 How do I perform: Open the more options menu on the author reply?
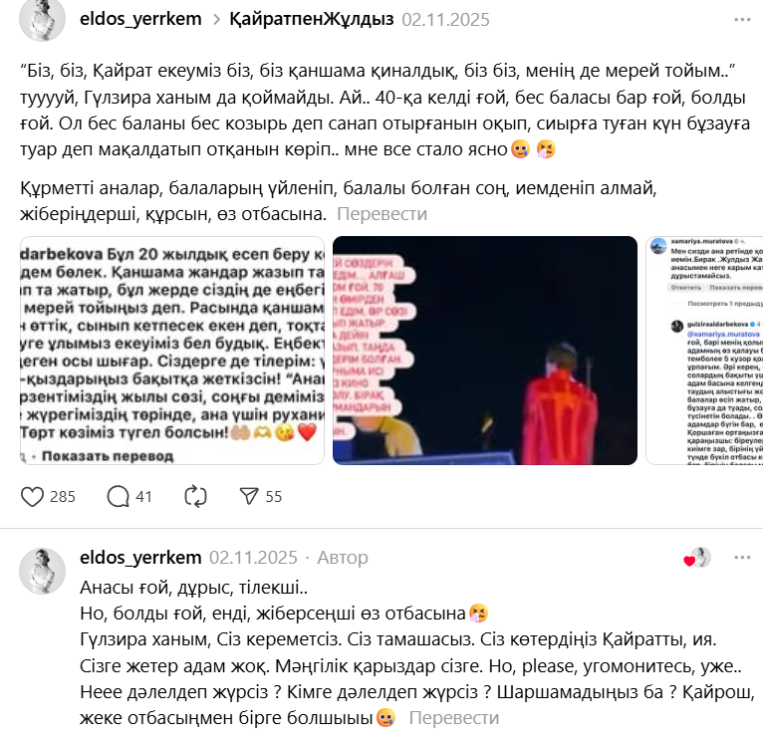tap(742, 558)
